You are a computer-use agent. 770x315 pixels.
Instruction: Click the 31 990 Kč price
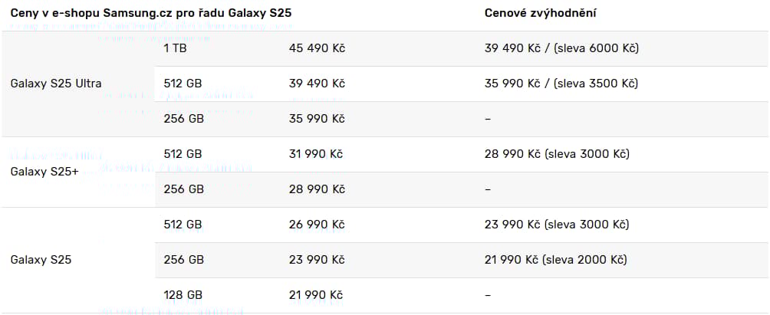pos(317,154)
